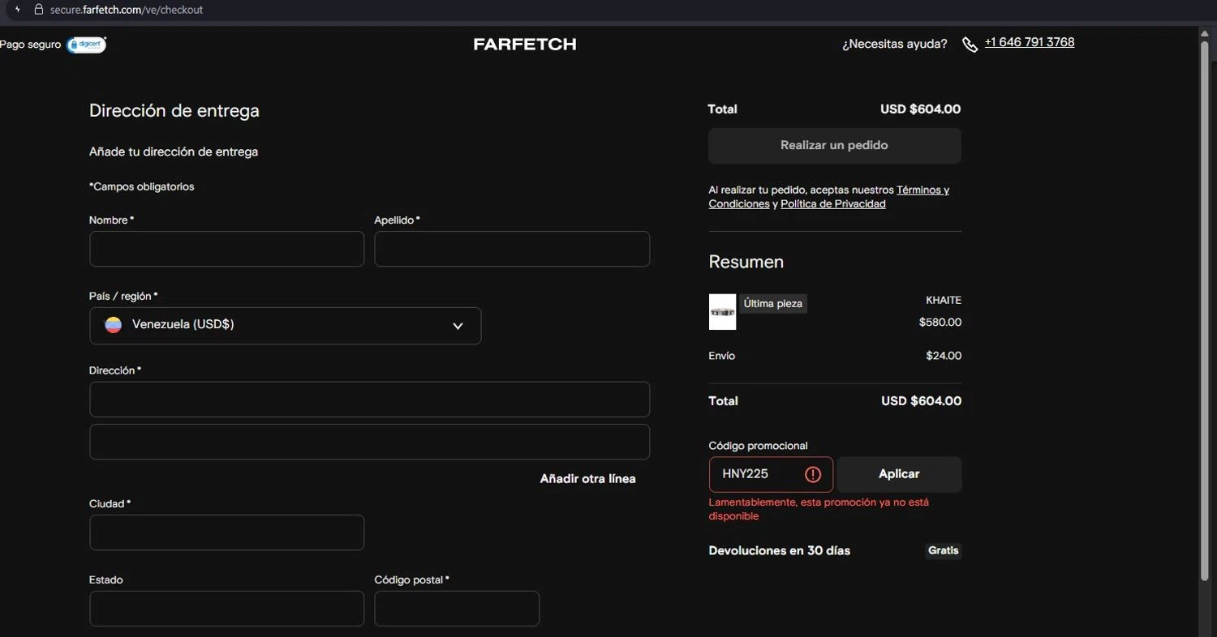
Task: Focus the second Dirección line field
Action: point(369,442)
